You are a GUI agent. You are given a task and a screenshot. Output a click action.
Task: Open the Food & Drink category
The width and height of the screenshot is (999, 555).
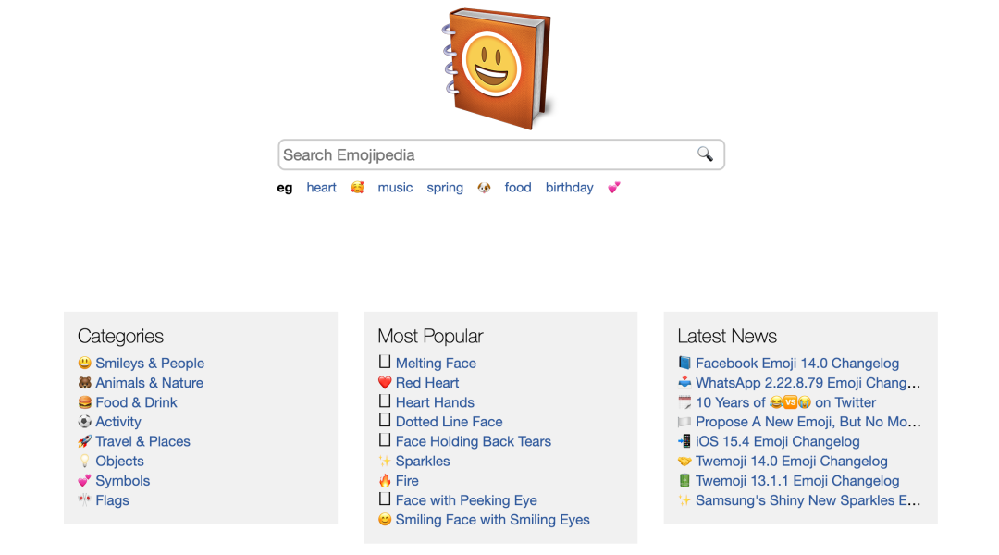(x=136, y=402)
